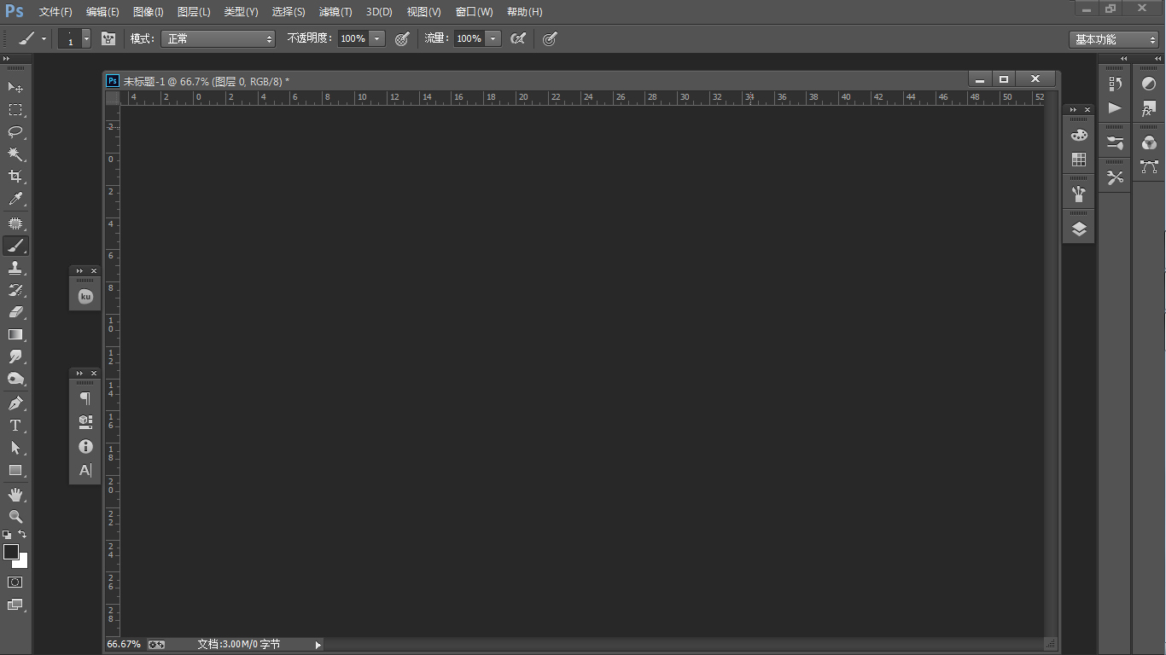Image resolution: width=1166 pixels, height=655 pixels.
Task: Select the Path Selection tool
Action: point(15,448)
